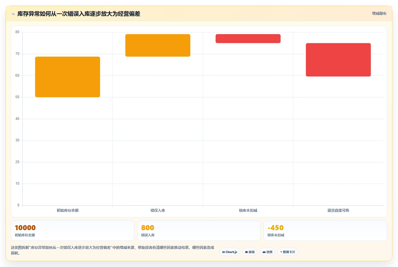Click the orange 错误入库 bar
398x267 pixels.
pos(158,45)
